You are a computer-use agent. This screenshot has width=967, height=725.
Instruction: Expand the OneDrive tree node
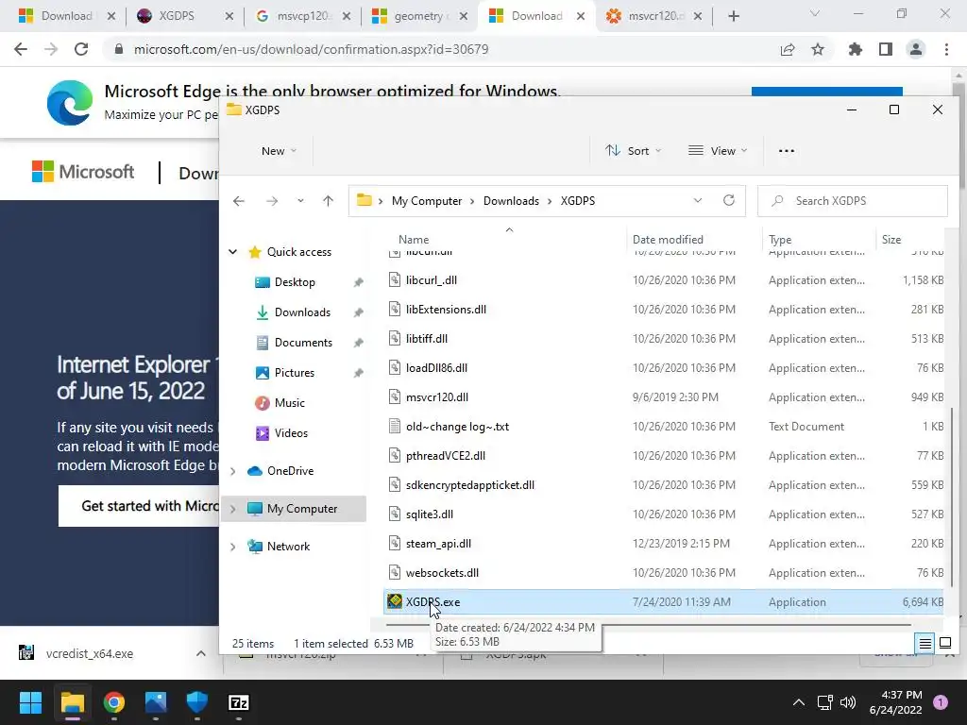tap(232, 471)
